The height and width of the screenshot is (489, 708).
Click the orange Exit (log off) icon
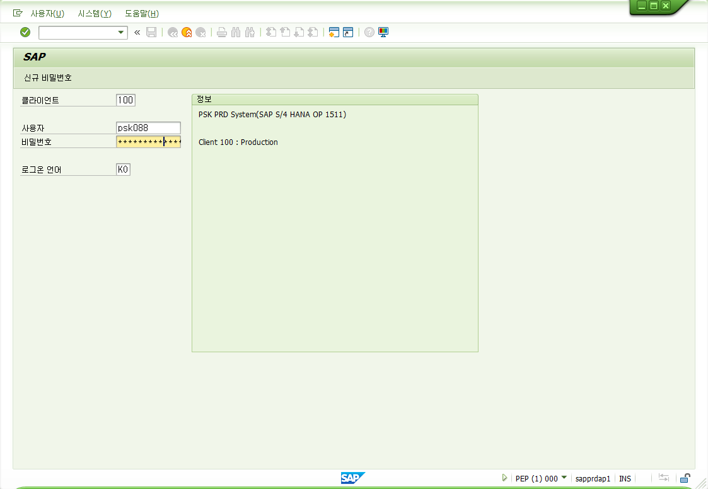[186, 32]
